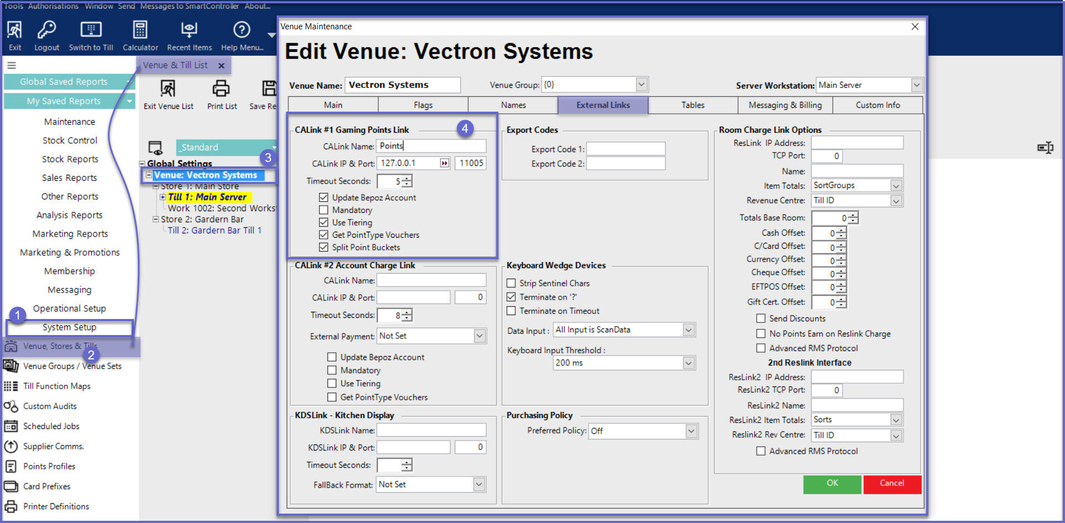Click the Venue Name input field
Viewport: 1065px width, 523px height.
pyautogui.click(x=402, y=85)
